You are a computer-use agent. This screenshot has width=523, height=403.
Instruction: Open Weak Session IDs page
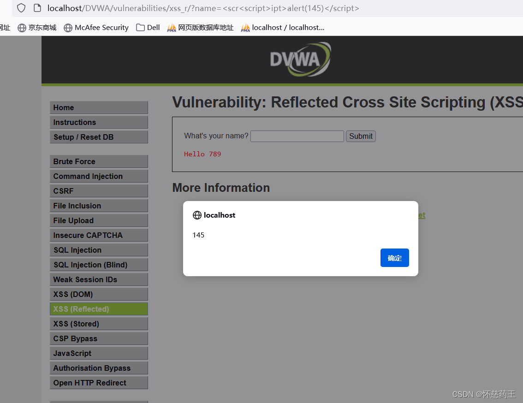click(99, 279)
